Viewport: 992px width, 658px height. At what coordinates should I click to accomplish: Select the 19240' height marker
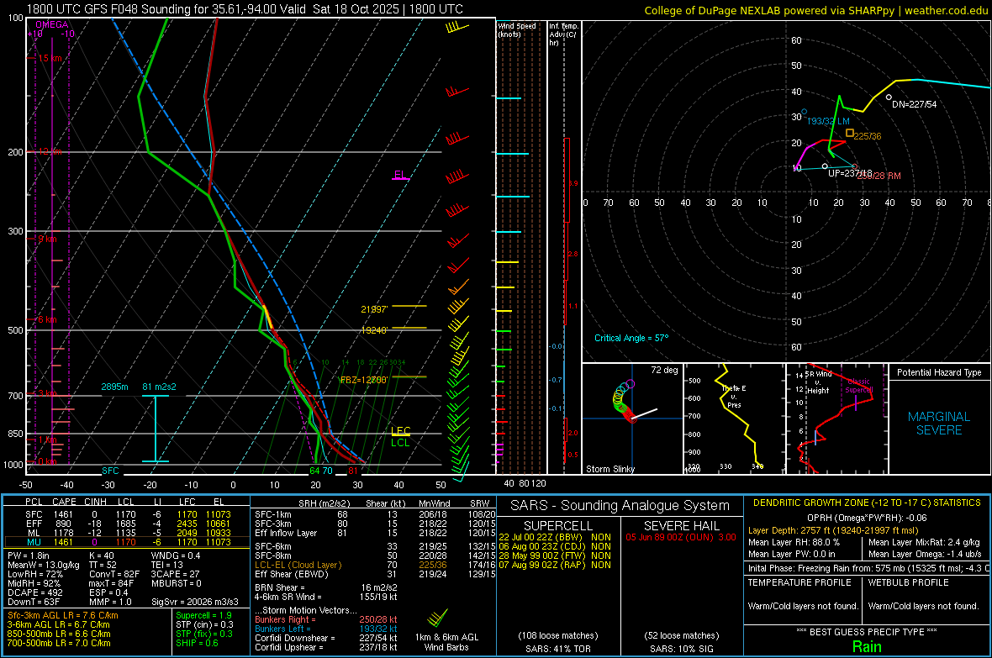click(374, 330)
